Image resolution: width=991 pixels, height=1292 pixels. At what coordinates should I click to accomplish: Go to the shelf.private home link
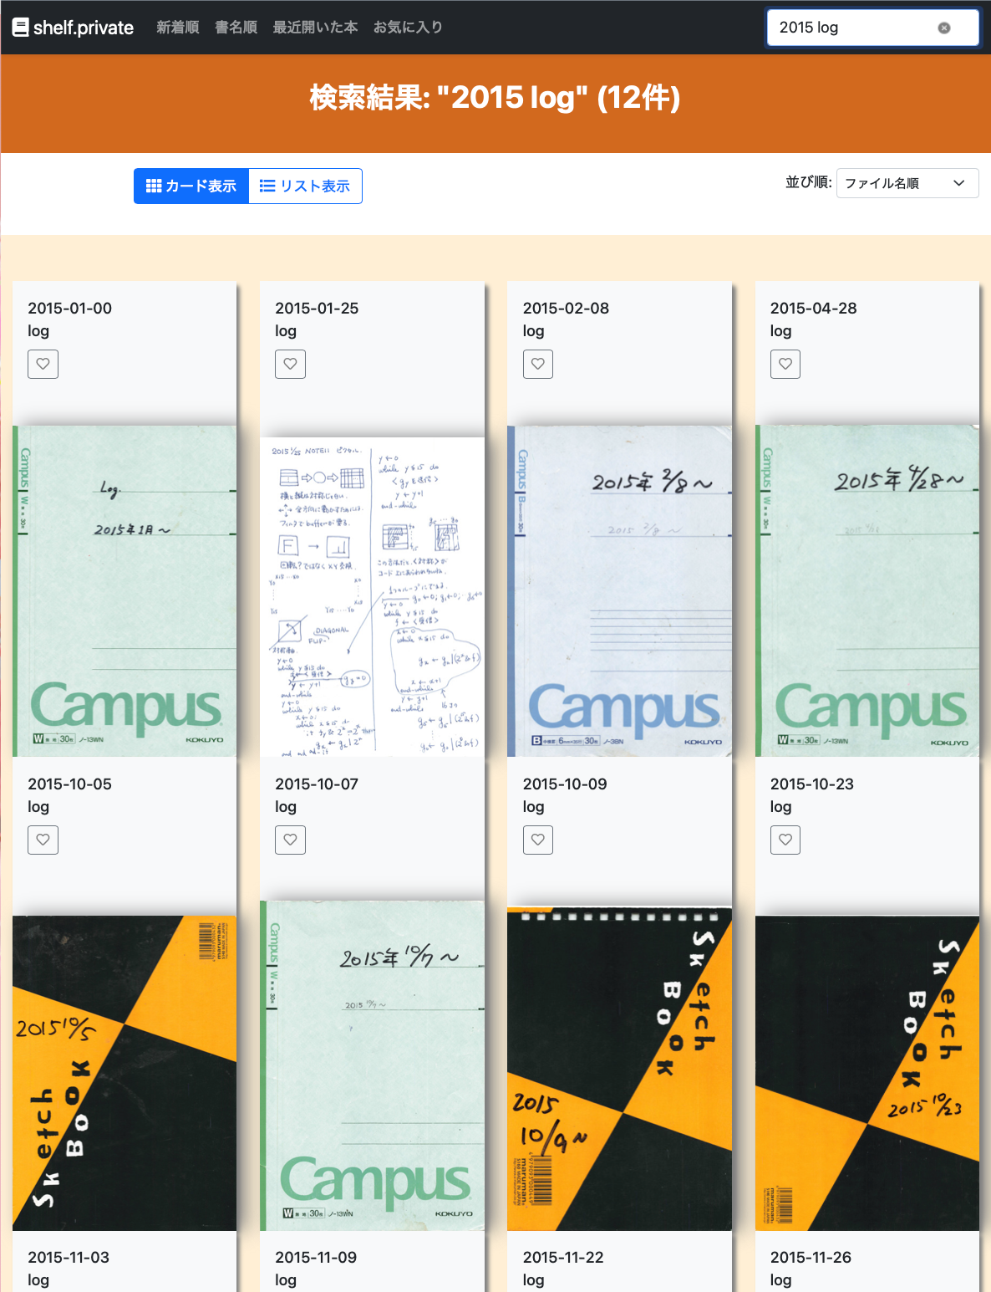pyautogui.click(x=74, y=28)
